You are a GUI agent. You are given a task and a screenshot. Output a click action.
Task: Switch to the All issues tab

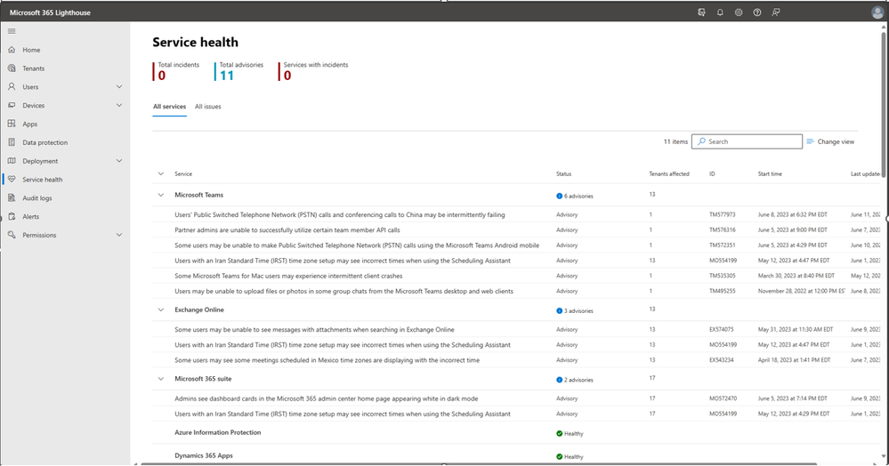[x=208, y=107]
